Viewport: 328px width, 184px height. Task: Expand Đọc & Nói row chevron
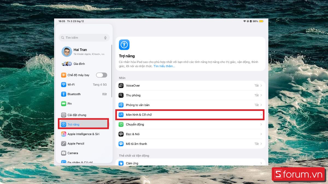pos(261,134)
